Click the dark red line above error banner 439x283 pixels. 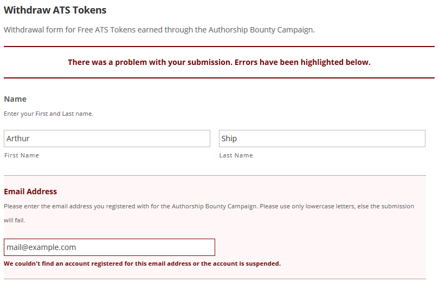[219, 47]
